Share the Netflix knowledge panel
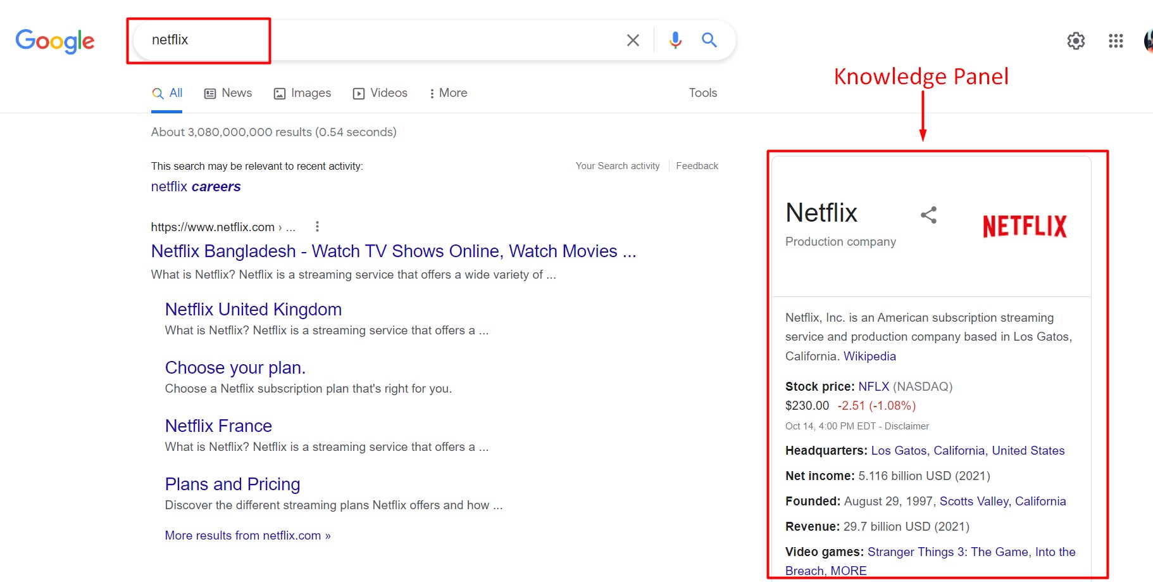Viewport: 1153px width, 582px height. coord(928,215)
